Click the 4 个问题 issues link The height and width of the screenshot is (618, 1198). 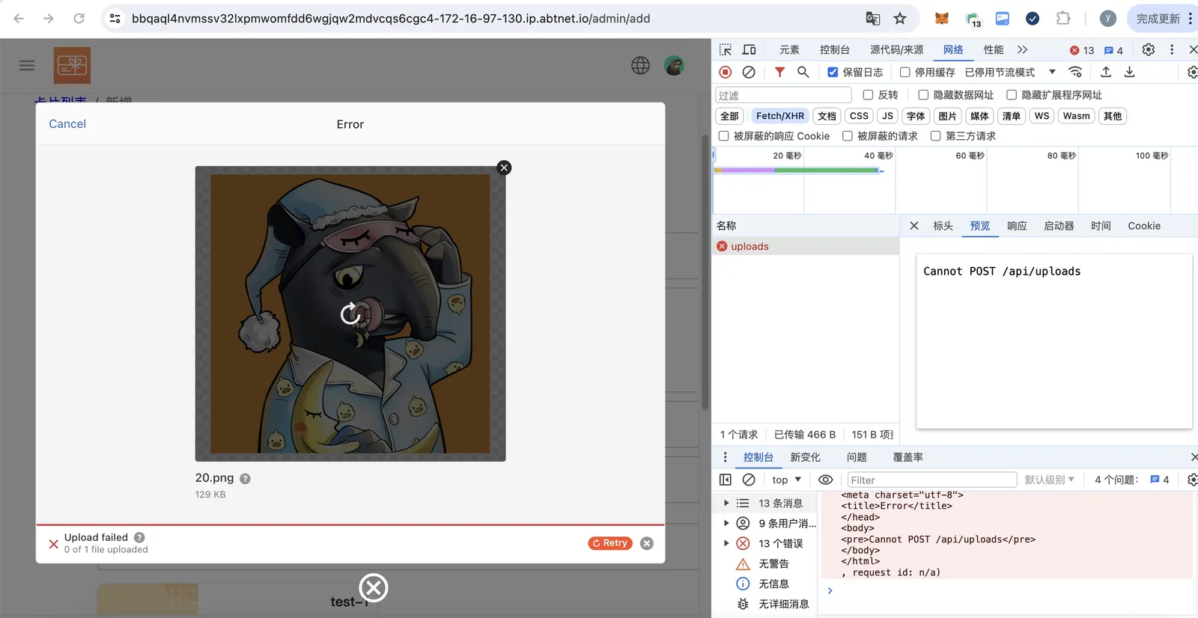tap(1131, 480)
